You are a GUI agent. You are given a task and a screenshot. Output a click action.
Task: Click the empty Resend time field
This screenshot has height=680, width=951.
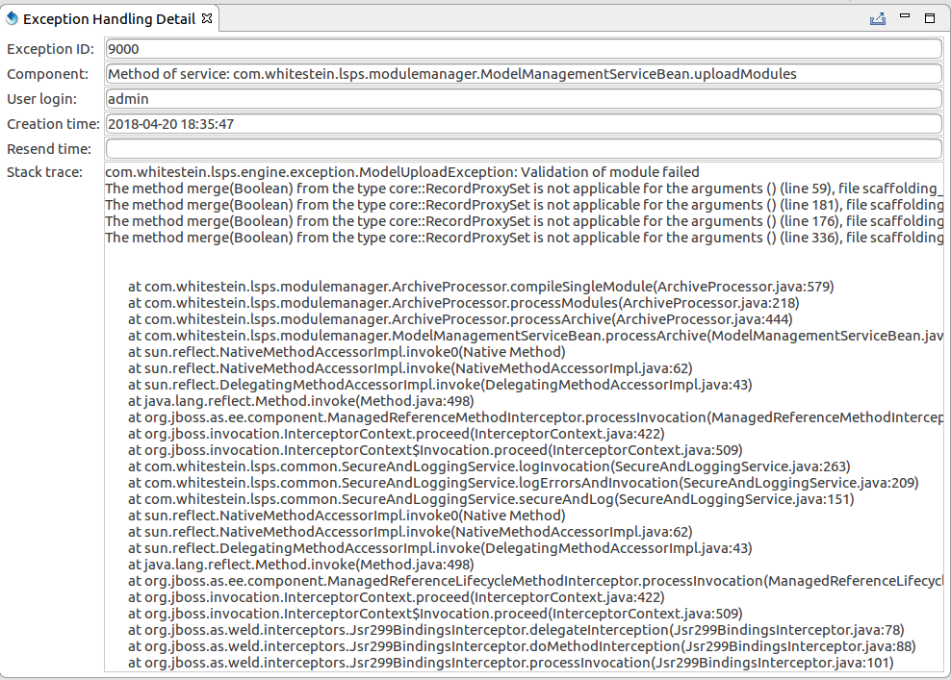524,148
